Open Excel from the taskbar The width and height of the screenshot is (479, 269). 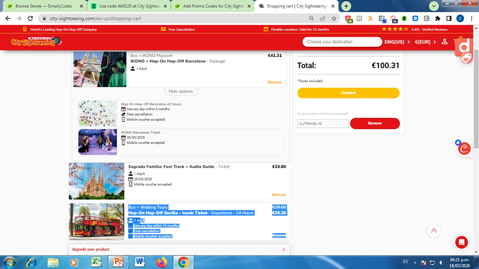(96, 262)
